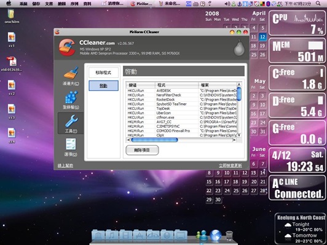Click the Delete Entry button (刪除項目)
This screenshot has height=245, width=327.
tap(142, 150)
